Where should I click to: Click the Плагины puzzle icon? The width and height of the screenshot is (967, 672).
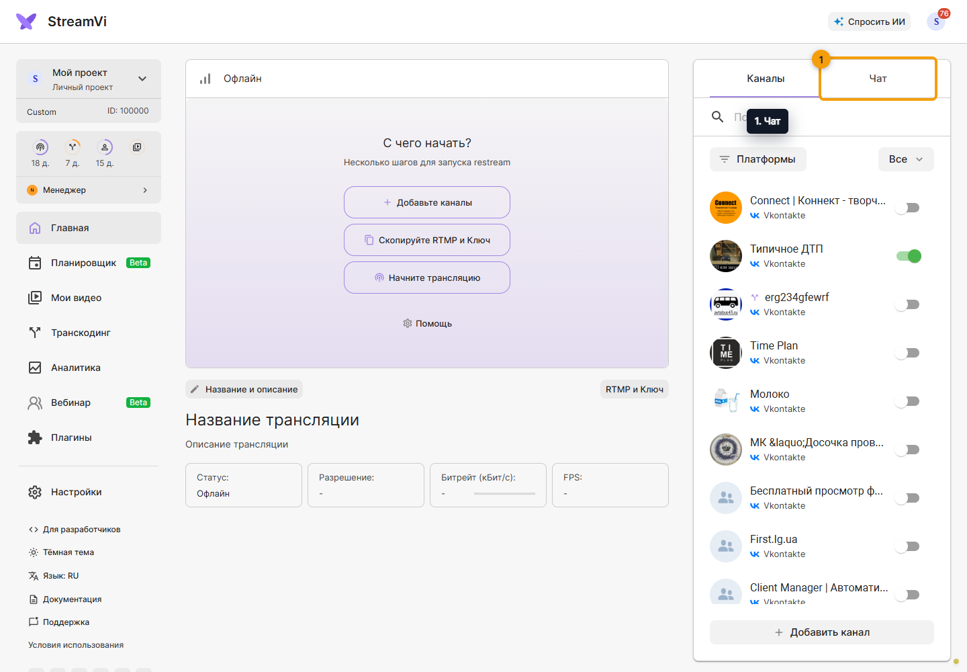click(x=35, y=437)
